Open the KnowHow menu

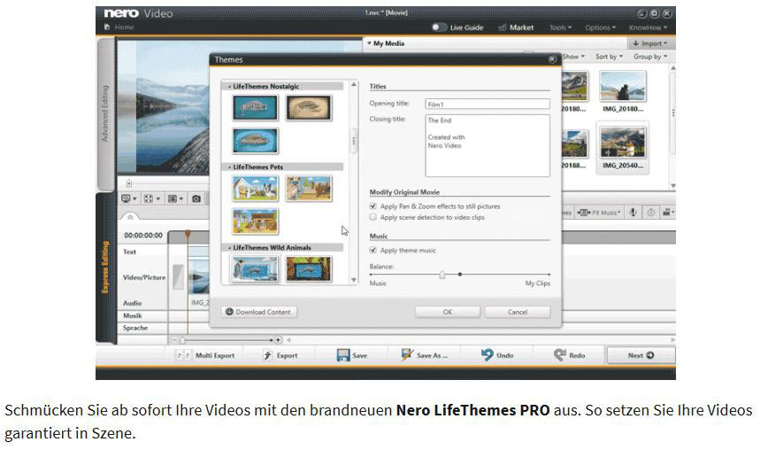click(x=648, y=27)
